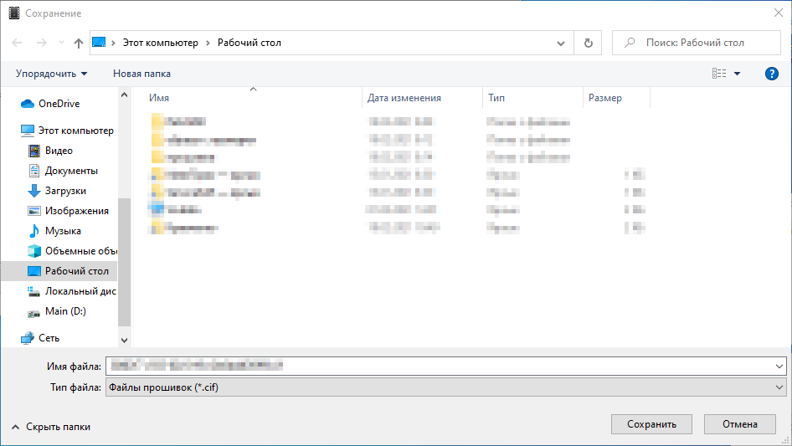Screen dimensions: 792x446
Task: Open the help question mark icon
Action: [772, 74]
